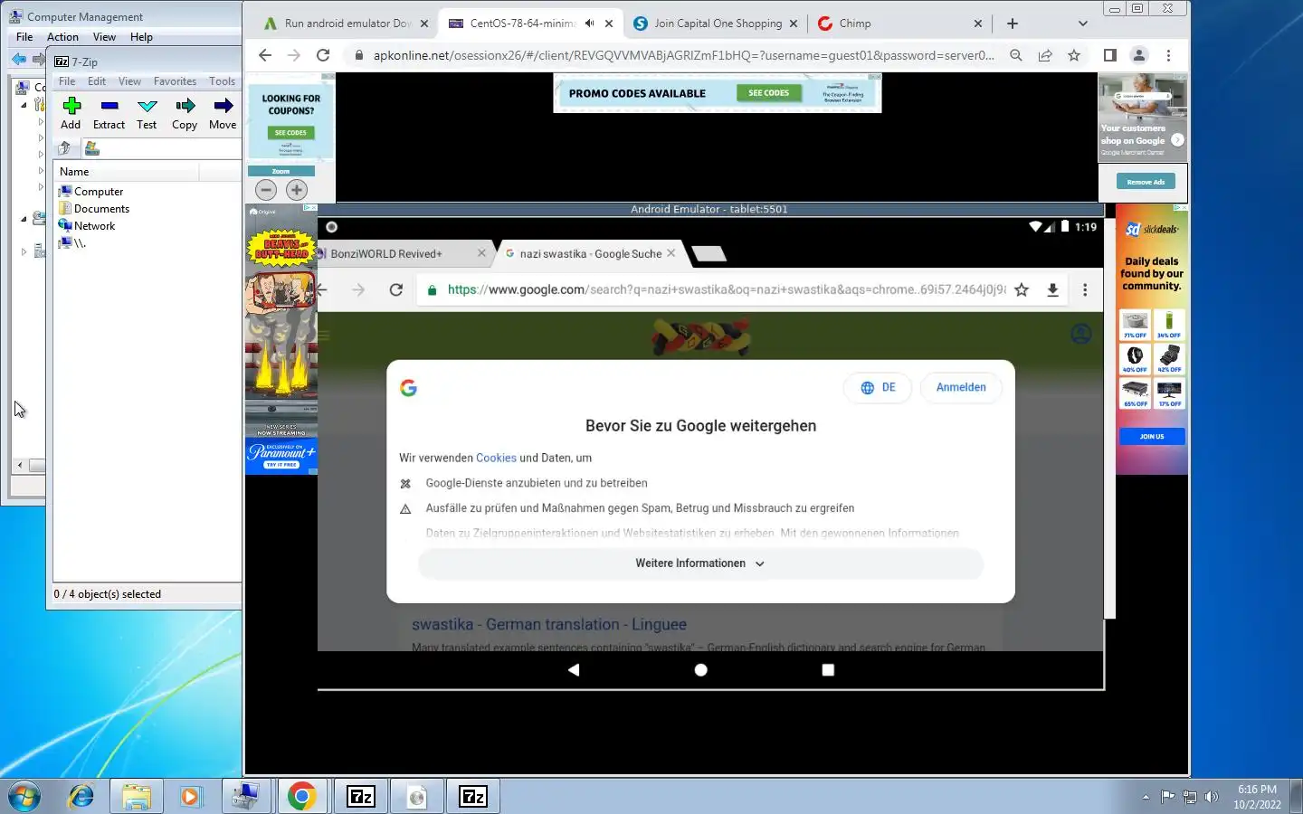The height and width of the screenshot is (814, 1303).
Task: Open Internet Explorer from the taskbar
Action: click(81, 797)
